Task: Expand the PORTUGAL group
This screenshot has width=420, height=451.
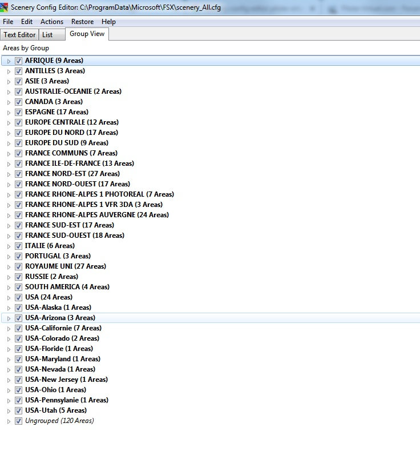Action: point(9,257)
